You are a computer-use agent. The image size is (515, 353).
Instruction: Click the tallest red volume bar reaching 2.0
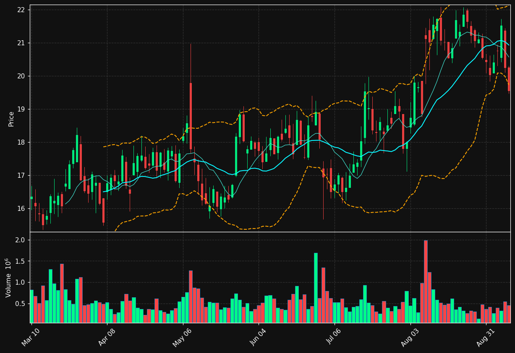pos(426,281)
